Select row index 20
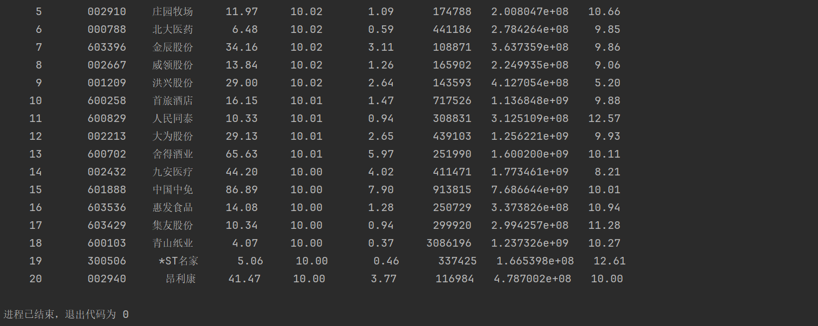The width and height of the screenshot is (818, 326). [x=36, y=279]
